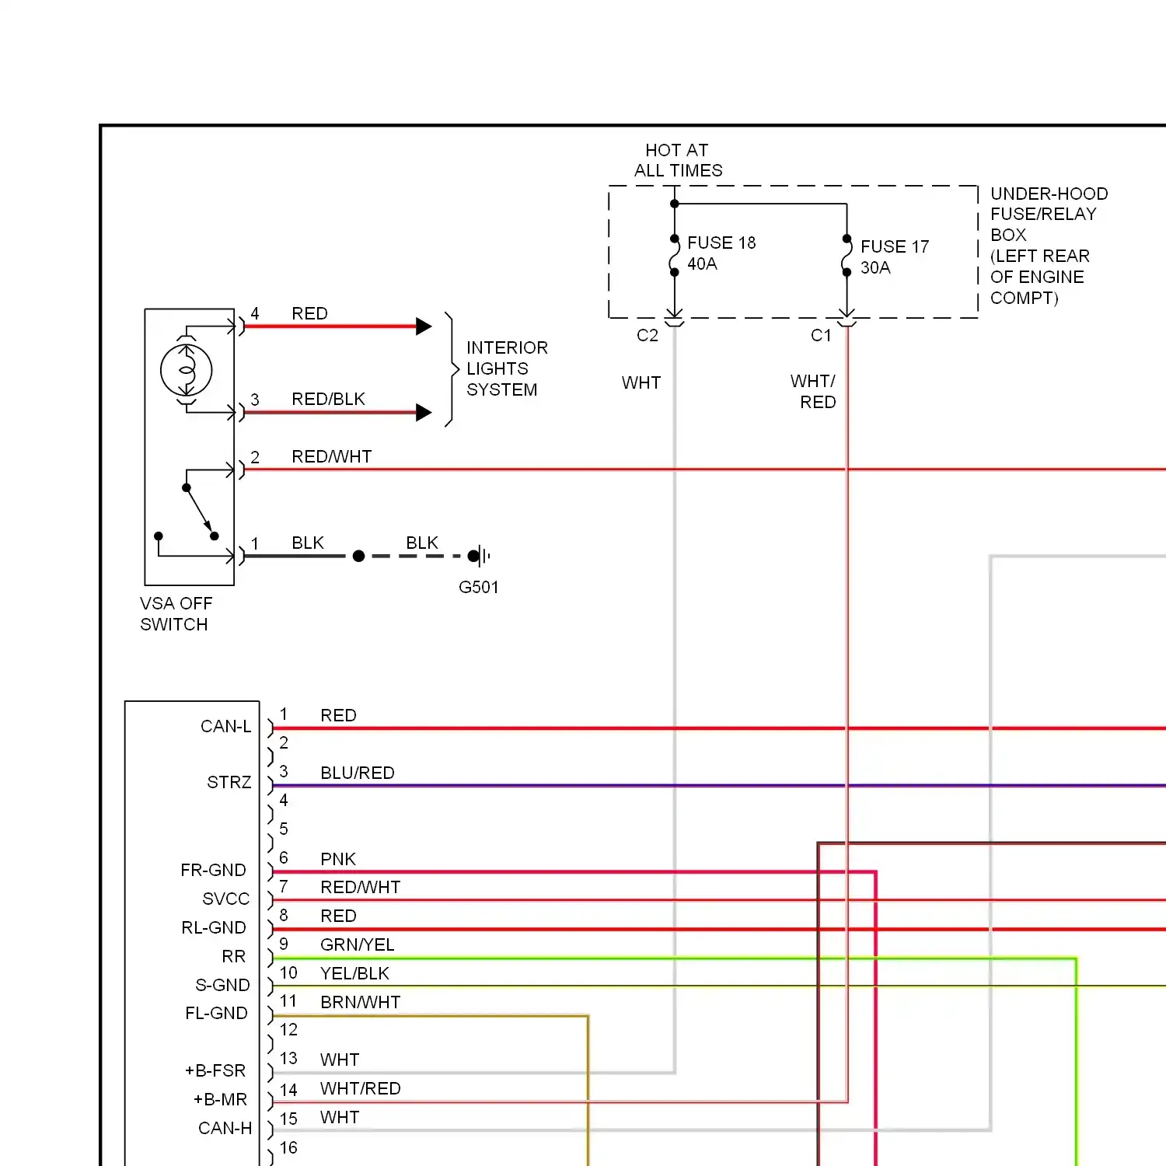Screen dimensions: 1166x1166
Task: Click the FUSE 17 fuse symbol
Action: [847, 255]
